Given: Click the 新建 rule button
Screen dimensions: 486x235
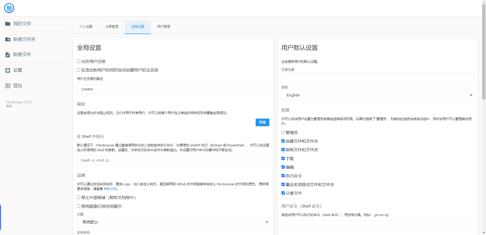Looking at the screenshot, I should click(262, 122).
